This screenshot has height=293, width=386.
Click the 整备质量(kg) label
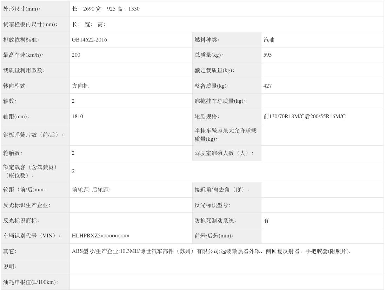(x=212, y=86)
